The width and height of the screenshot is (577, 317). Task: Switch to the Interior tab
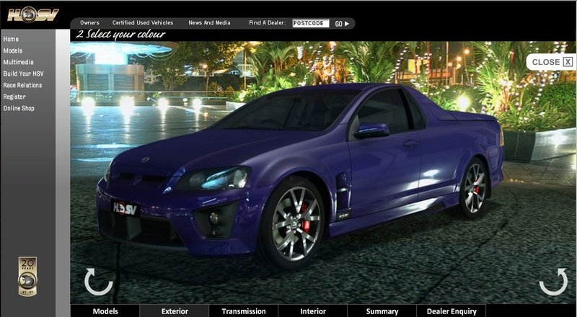tap(313, 311)
